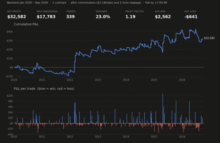The width and height of the screenshot is (220, 143).
Task: Click the $8k axis label on per-trade chart
Action: [10, 101]
